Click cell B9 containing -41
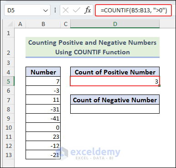The image size is (176, 168). 43,118
